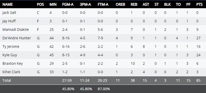The height and width of the screenshot is (93, 206).
Task: Click the Total row label
Action: click(7, 80)
